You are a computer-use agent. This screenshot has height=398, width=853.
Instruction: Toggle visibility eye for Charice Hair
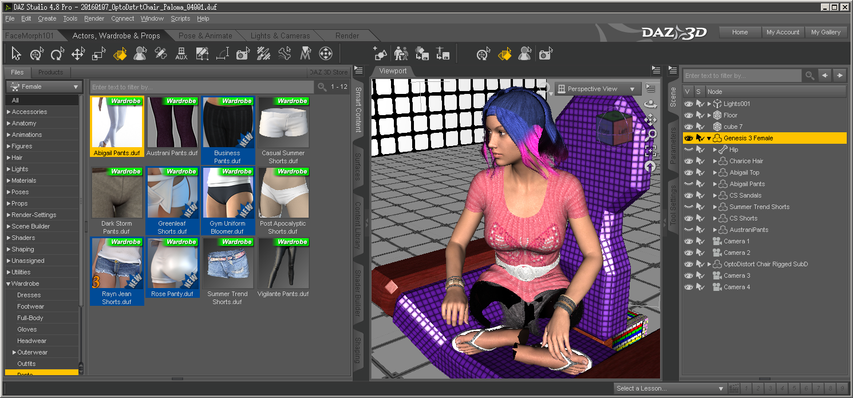pos(689,161)
